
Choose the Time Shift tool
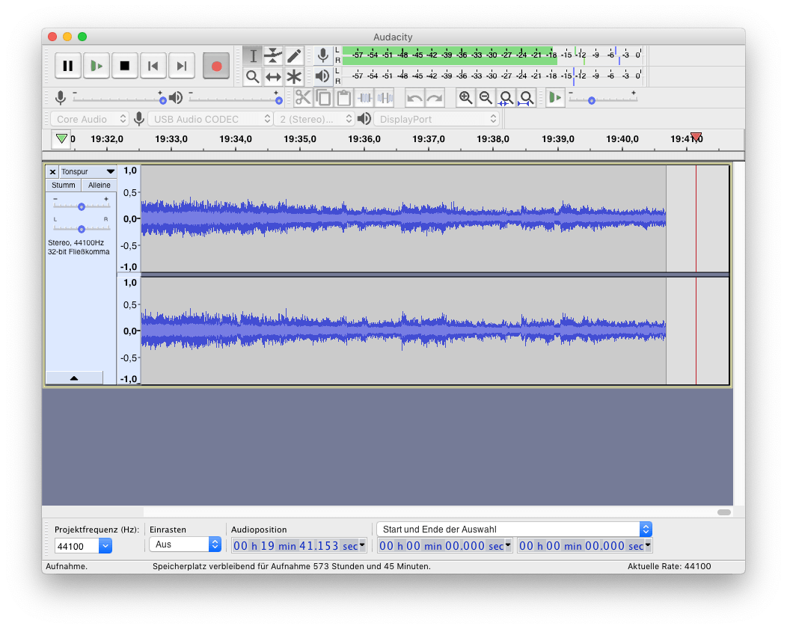click(273, 76)
